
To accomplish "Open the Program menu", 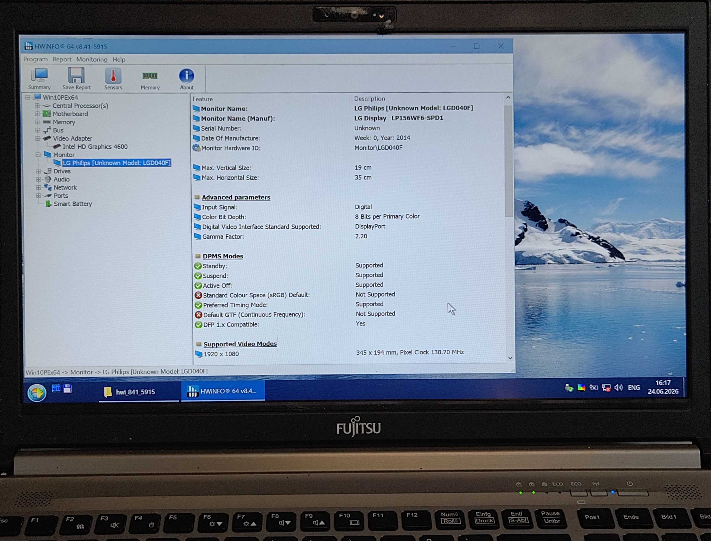I will [35, 59].
